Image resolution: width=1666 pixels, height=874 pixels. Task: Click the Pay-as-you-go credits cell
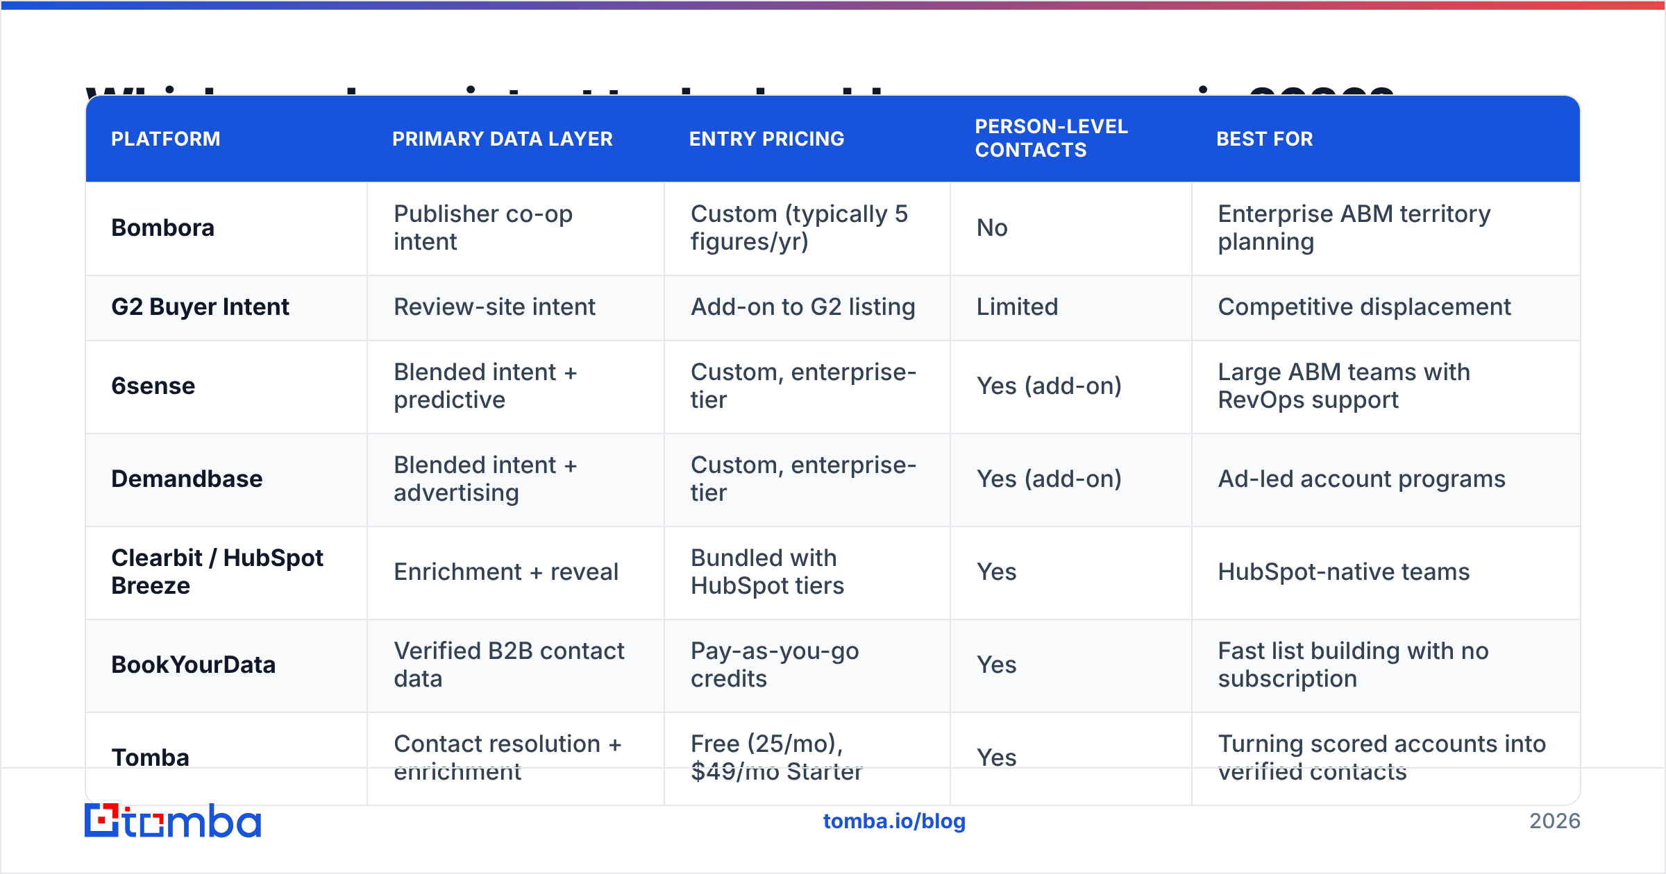click(807, 665)
